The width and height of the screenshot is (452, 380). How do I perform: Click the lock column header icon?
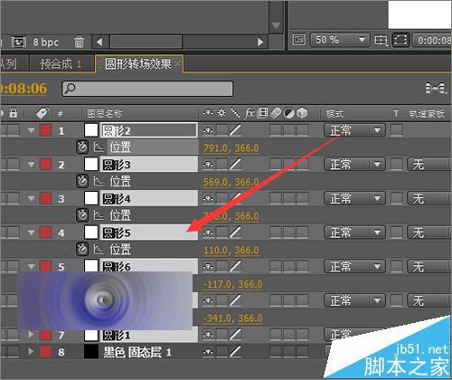pos(13,114)
